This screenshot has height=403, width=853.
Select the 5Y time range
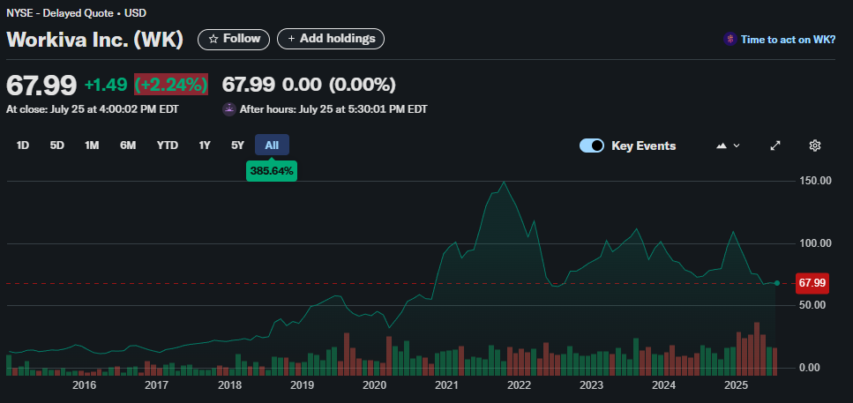click(x=238, y=146)
